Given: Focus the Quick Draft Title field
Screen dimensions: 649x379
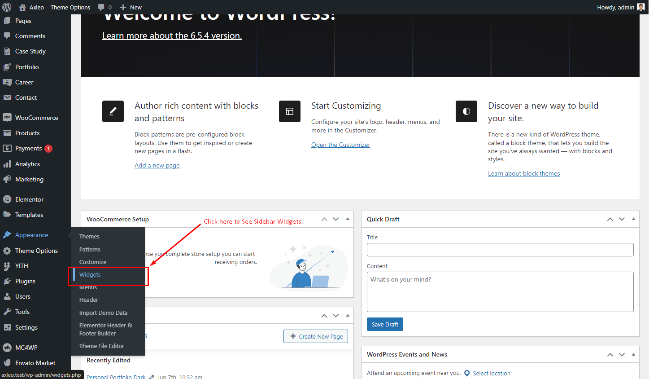Looking at the screenshot, I should click(500, 250).
